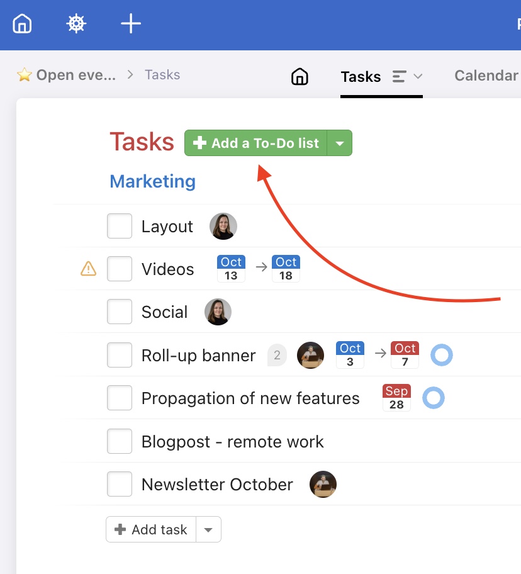The height and width of the screenshot is (574, 521).
Task: Mark Blogpost - remote work as done
Action: pyautogui.click(x=120, y=442)
